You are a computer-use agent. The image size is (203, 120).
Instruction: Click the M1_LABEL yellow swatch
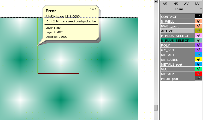pyautogui.click(x=198, y=60)
